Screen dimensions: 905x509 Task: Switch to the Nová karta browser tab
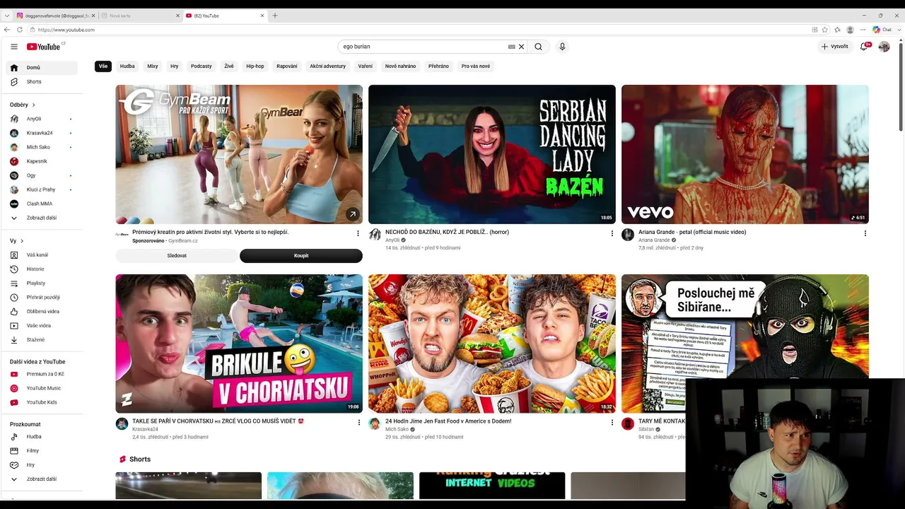[x=139, y=16]
